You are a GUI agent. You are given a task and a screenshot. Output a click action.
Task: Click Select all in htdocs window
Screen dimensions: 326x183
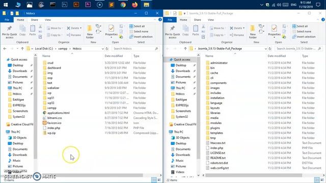coord(137,26)
